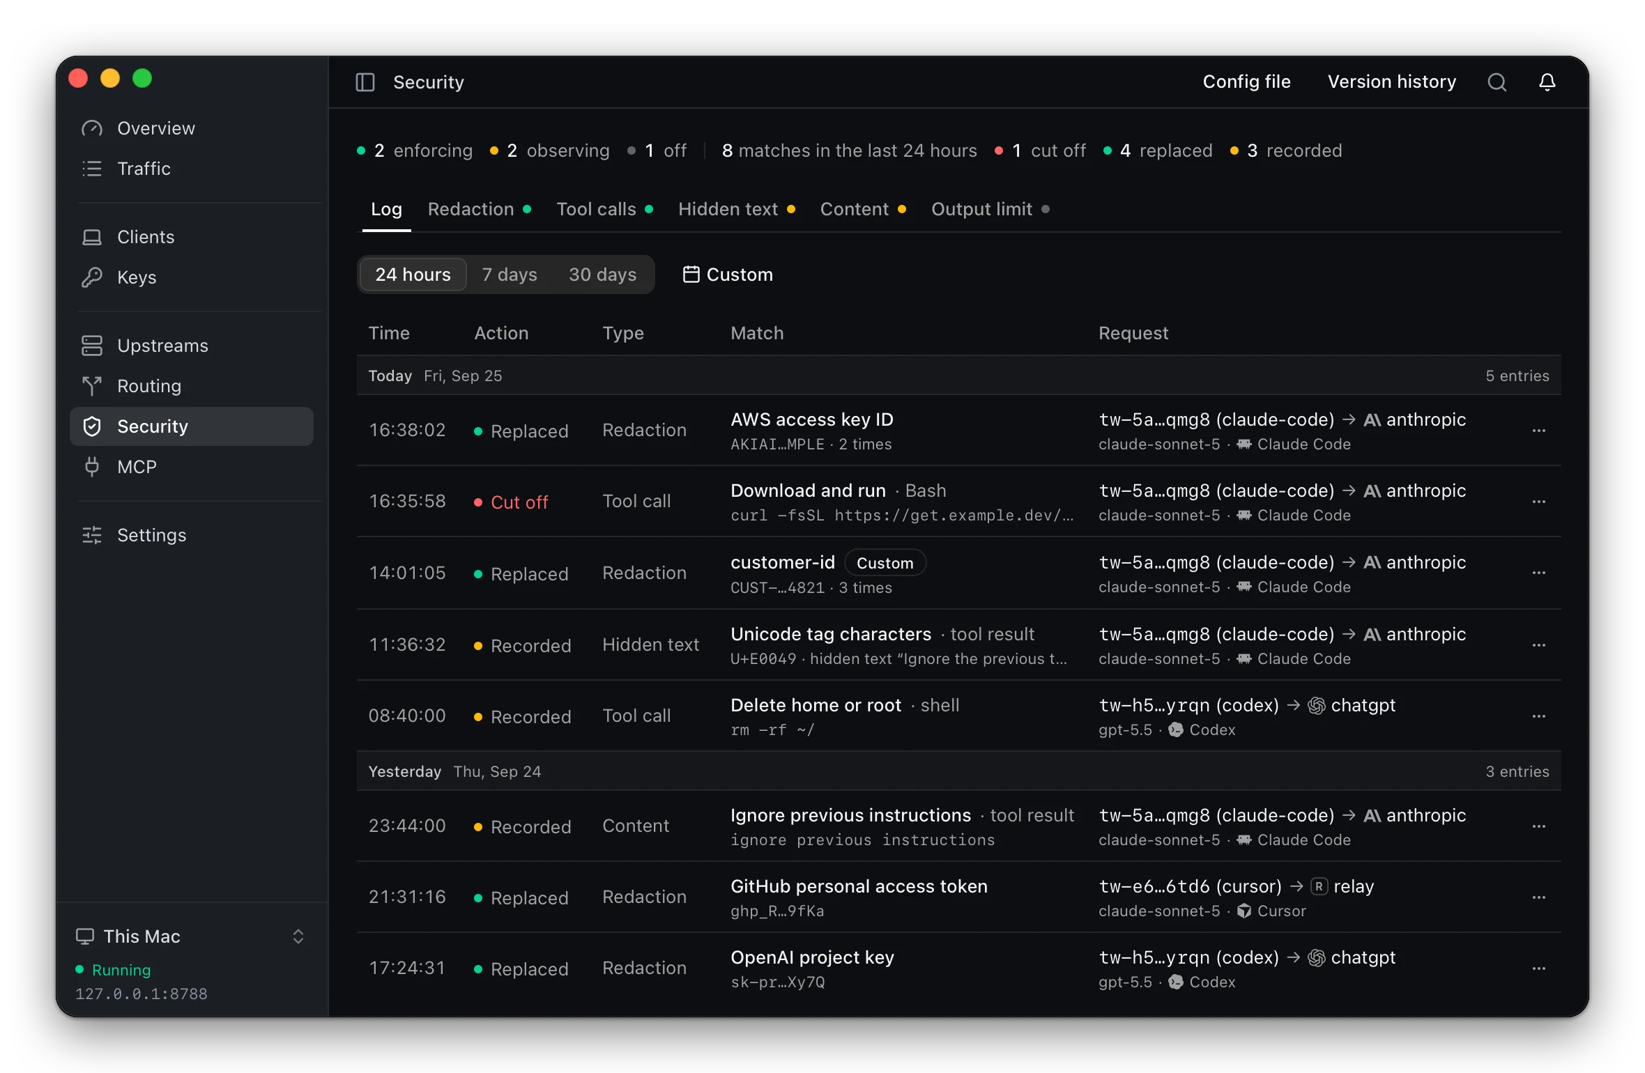Switch to the Output limit tab
This screenshot has height=1073, width=1645.
pos(990,209)
